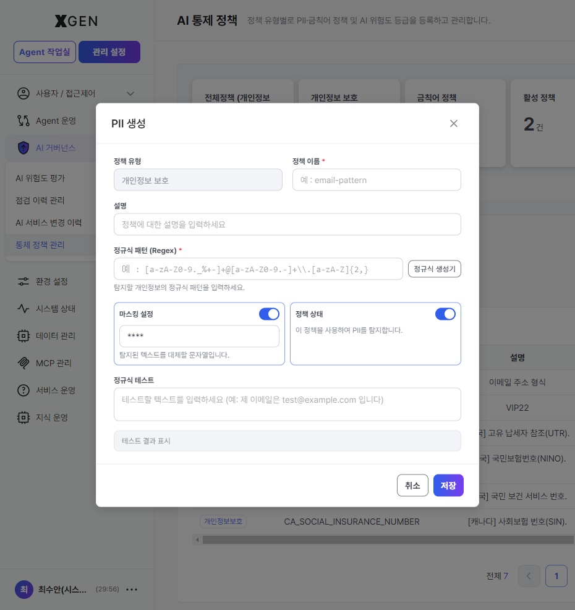Viewport: 575px width, 610px height.
Task: Click the XGEN logo
Action: pyautogui.click(x=76, y=20)
